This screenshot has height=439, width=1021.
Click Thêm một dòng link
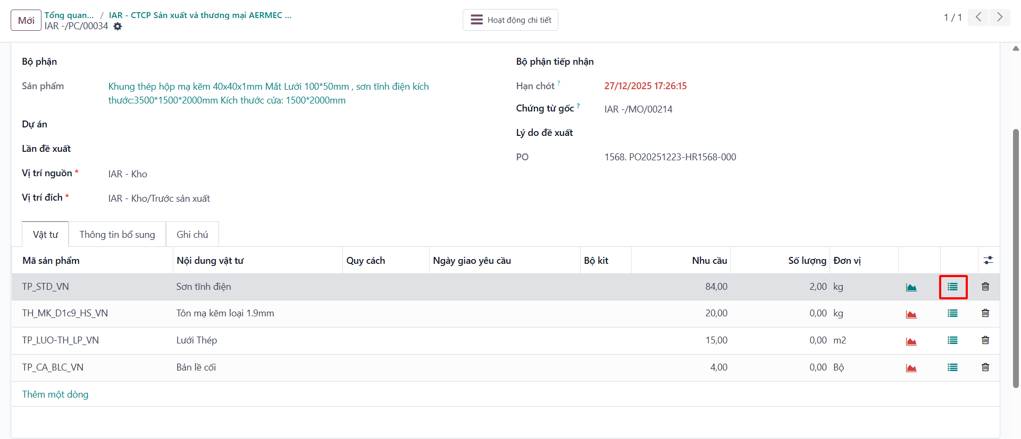click(55, 394)
